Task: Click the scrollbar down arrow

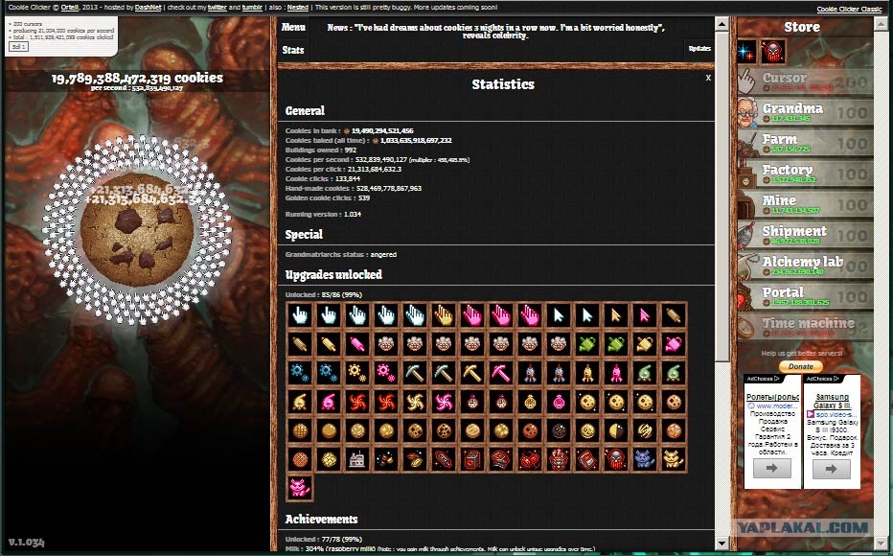Action: (x=721, y=543)
